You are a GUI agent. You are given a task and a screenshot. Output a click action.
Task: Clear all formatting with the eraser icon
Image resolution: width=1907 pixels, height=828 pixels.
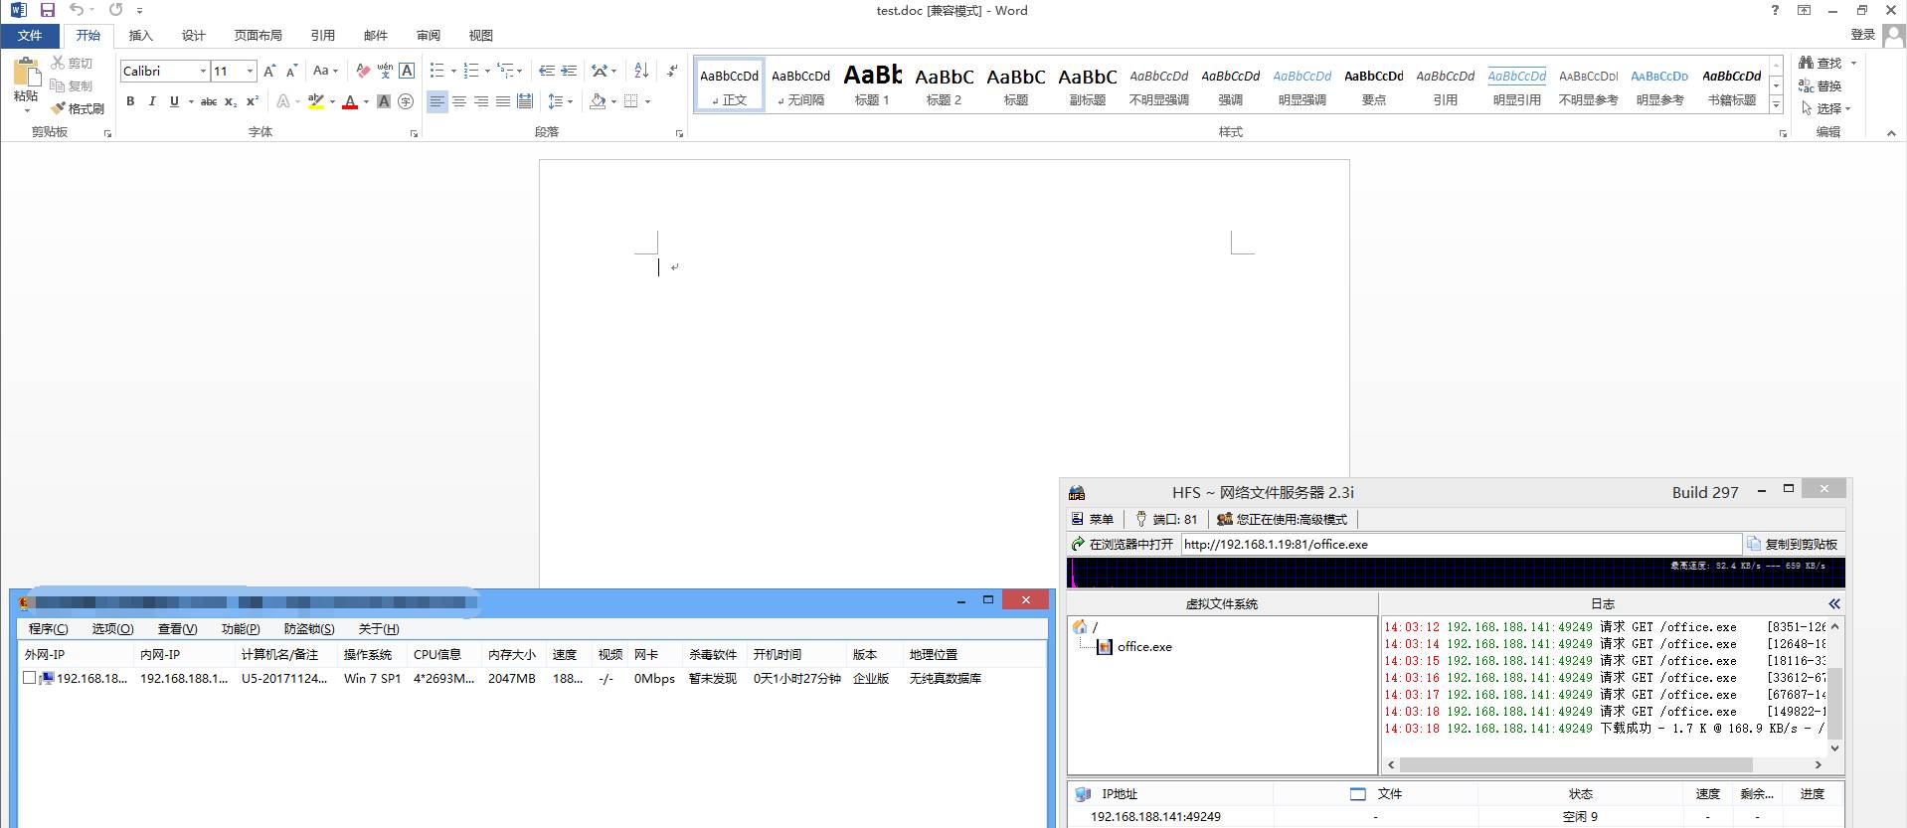click(363, 71)
